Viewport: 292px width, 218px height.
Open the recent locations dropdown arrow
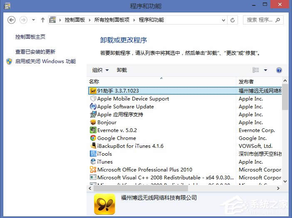(34, 20)
